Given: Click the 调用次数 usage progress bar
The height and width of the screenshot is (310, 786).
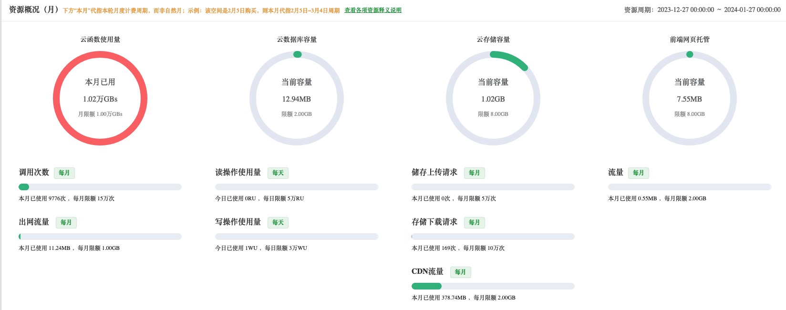Looking at the screenshot, I should (100, 187).
